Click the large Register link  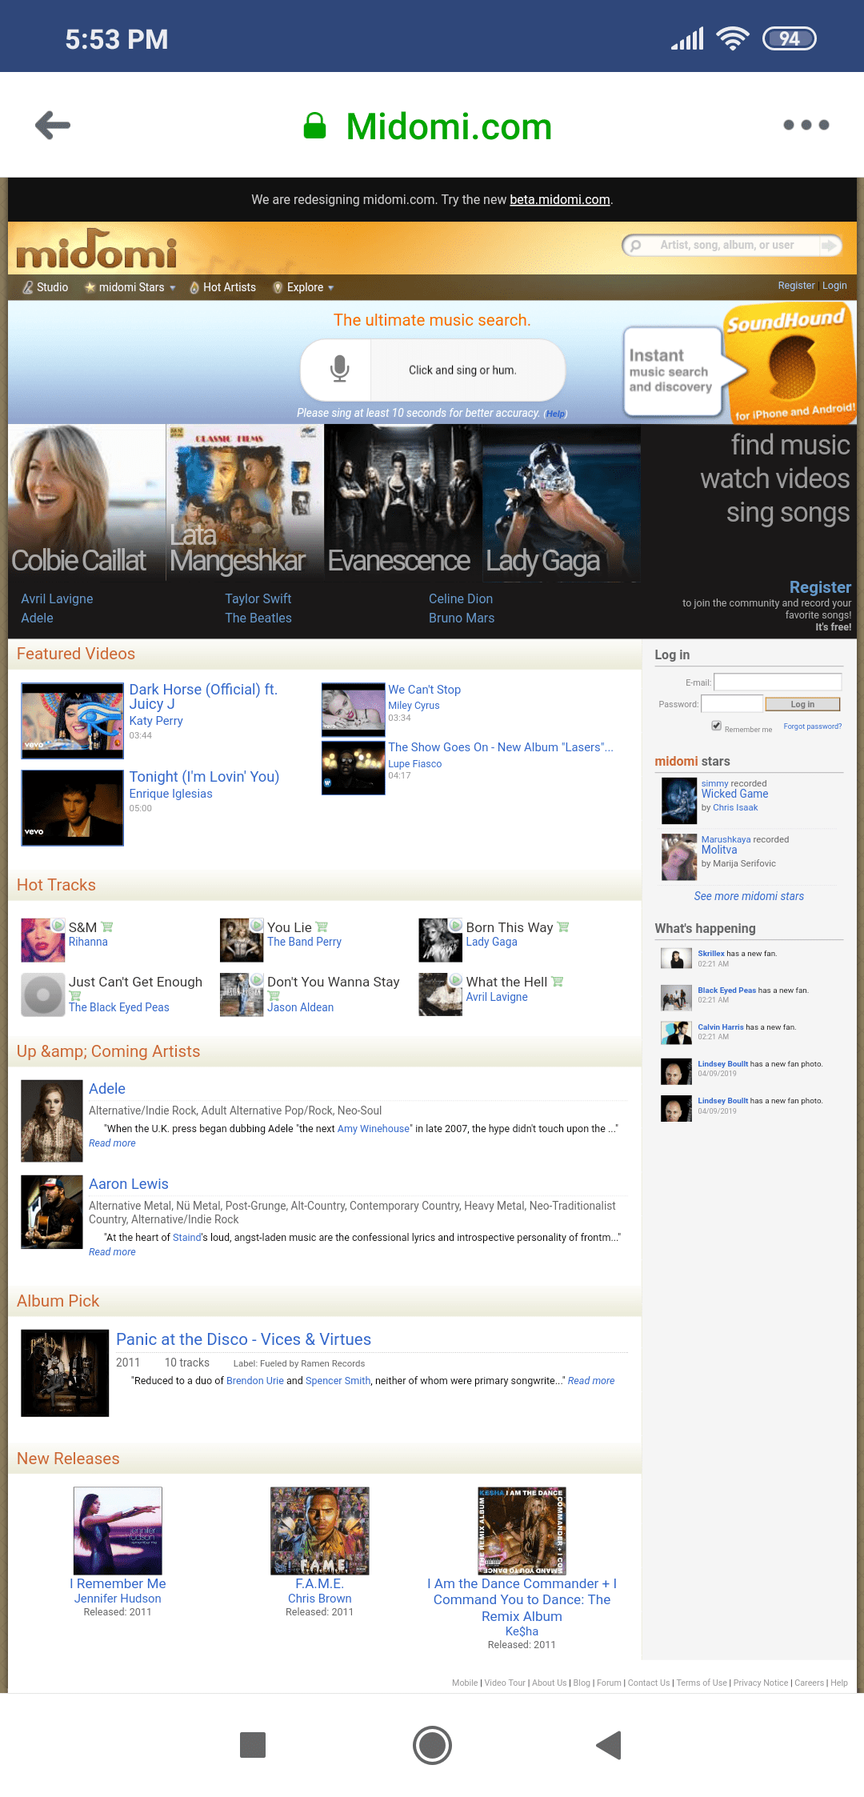pyautogui.click(x=820, y=587)
